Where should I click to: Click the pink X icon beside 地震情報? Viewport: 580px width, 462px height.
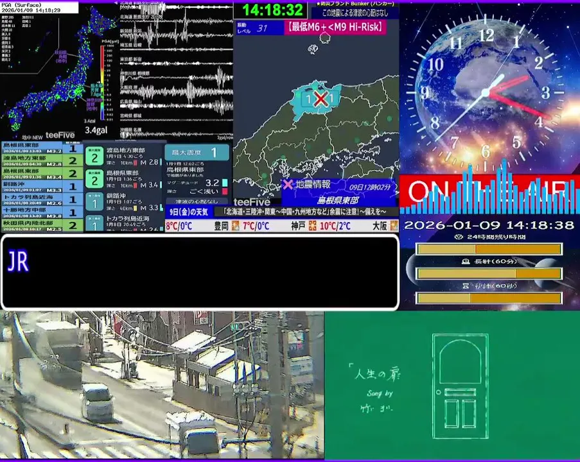[x=288, y=184]
